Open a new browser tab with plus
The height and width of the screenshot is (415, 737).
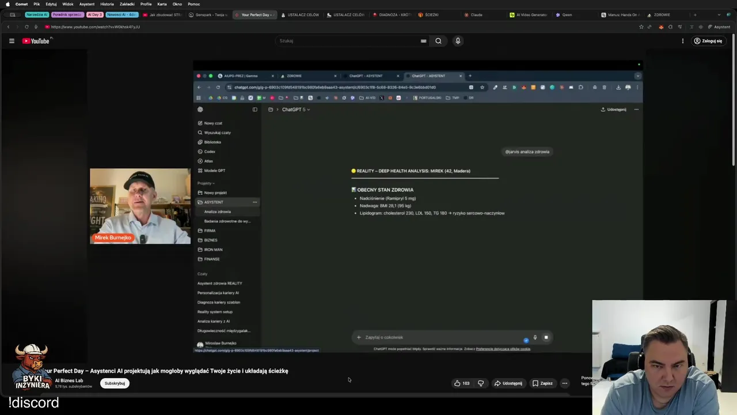(x=695, y=14)
